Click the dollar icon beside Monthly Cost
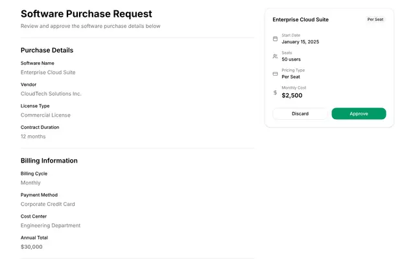 [x=275, y=93]
